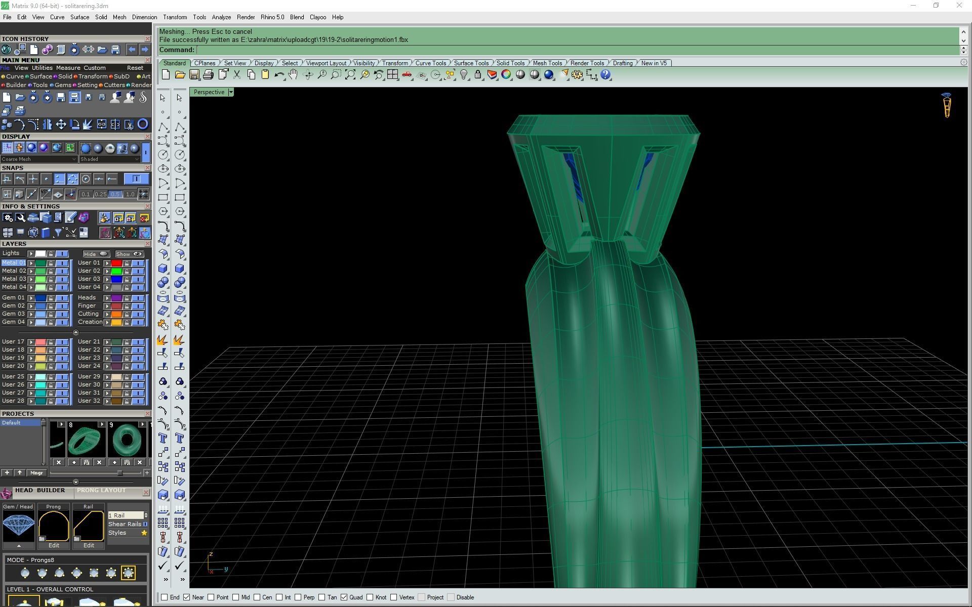The width and height of the screenshot is (972, 607).
Task: Click the four-viewport layout icon
Action: 392,75
